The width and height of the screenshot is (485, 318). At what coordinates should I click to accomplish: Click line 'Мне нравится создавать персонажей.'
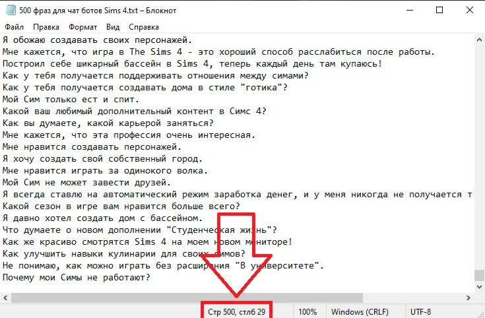pos(92,146)
